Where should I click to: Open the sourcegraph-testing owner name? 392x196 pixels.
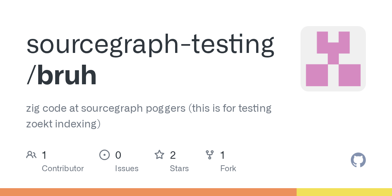pos(150,45)
